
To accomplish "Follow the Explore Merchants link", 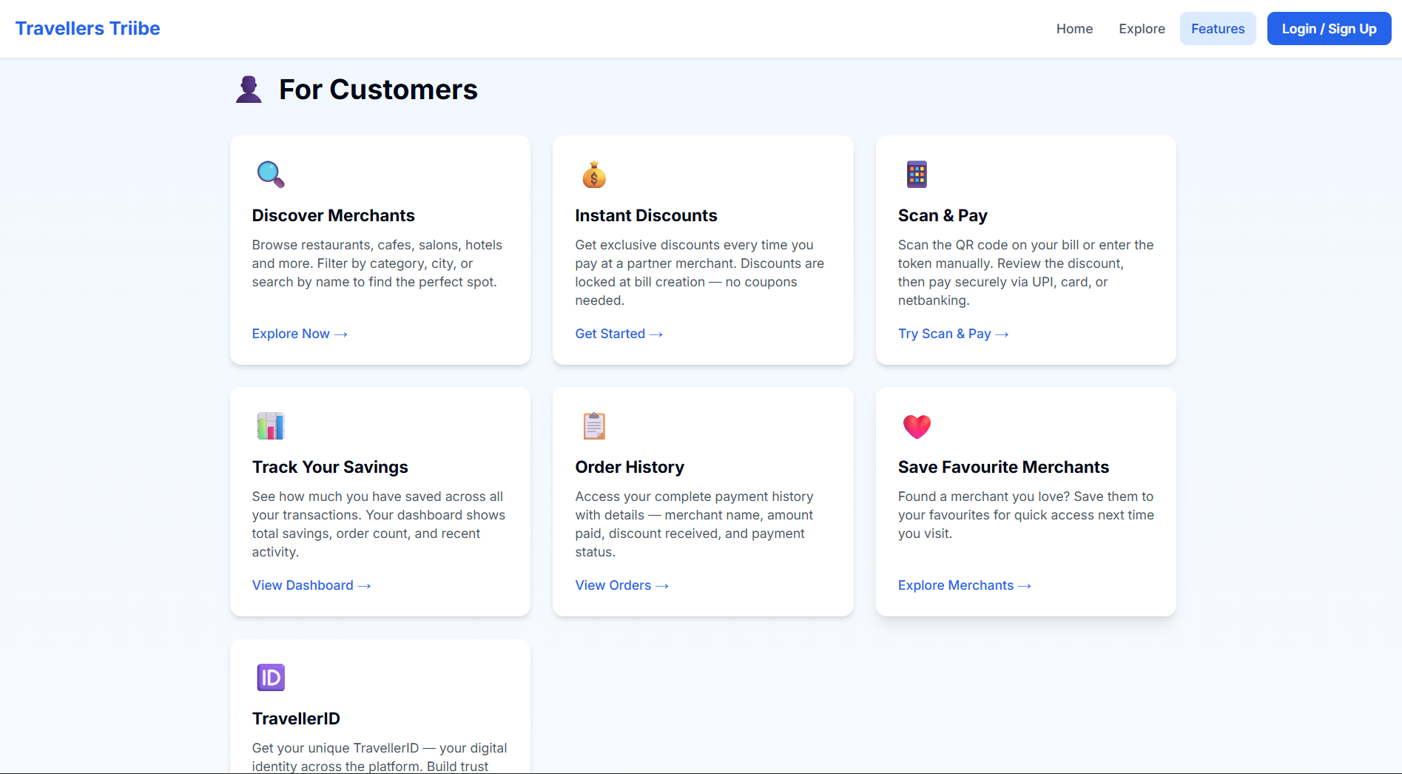I will 965,585.
